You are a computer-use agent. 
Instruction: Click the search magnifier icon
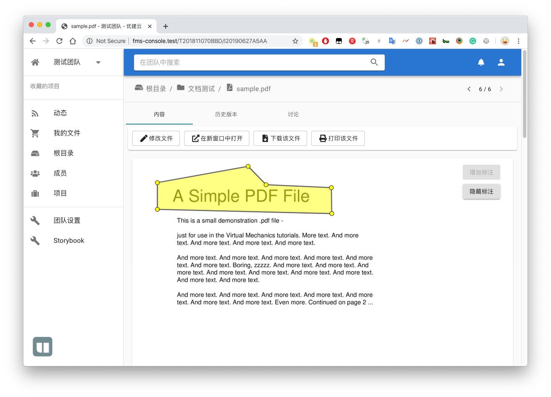point(374,62)
